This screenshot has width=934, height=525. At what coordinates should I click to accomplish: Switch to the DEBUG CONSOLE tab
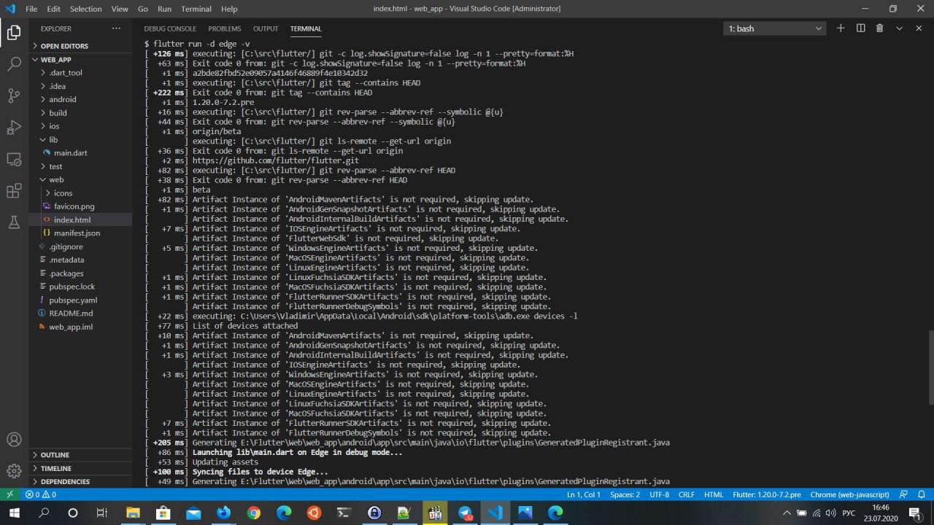click(170, 28)
